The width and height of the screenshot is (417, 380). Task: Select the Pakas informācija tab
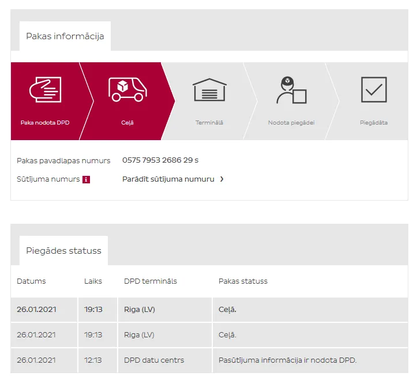coord(65,36)
